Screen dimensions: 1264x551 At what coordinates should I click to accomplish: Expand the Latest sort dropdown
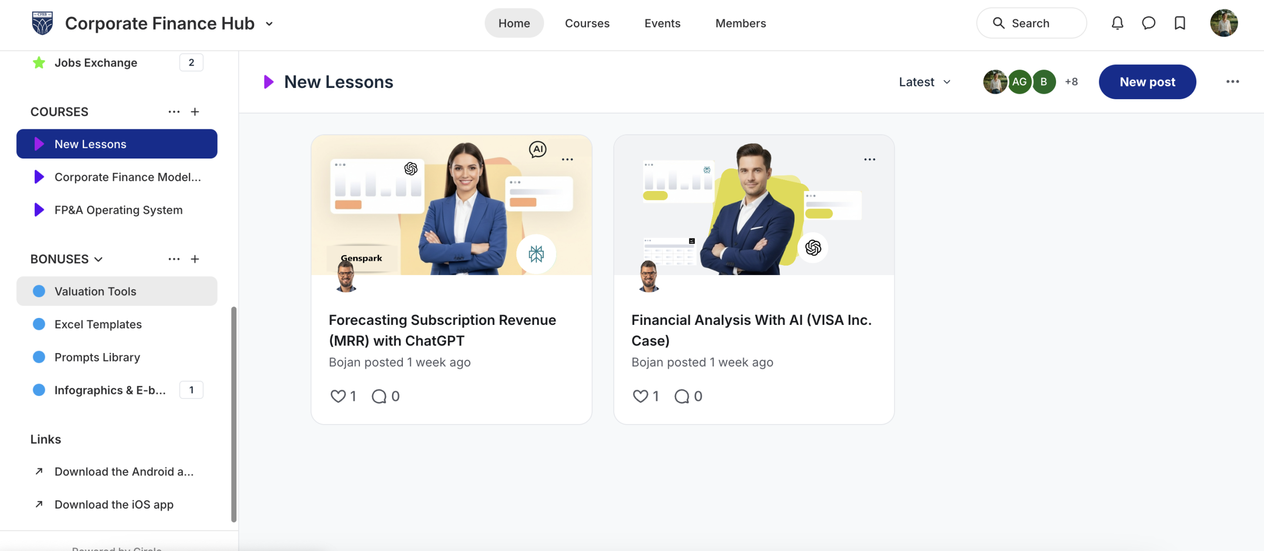pos(924,82)
